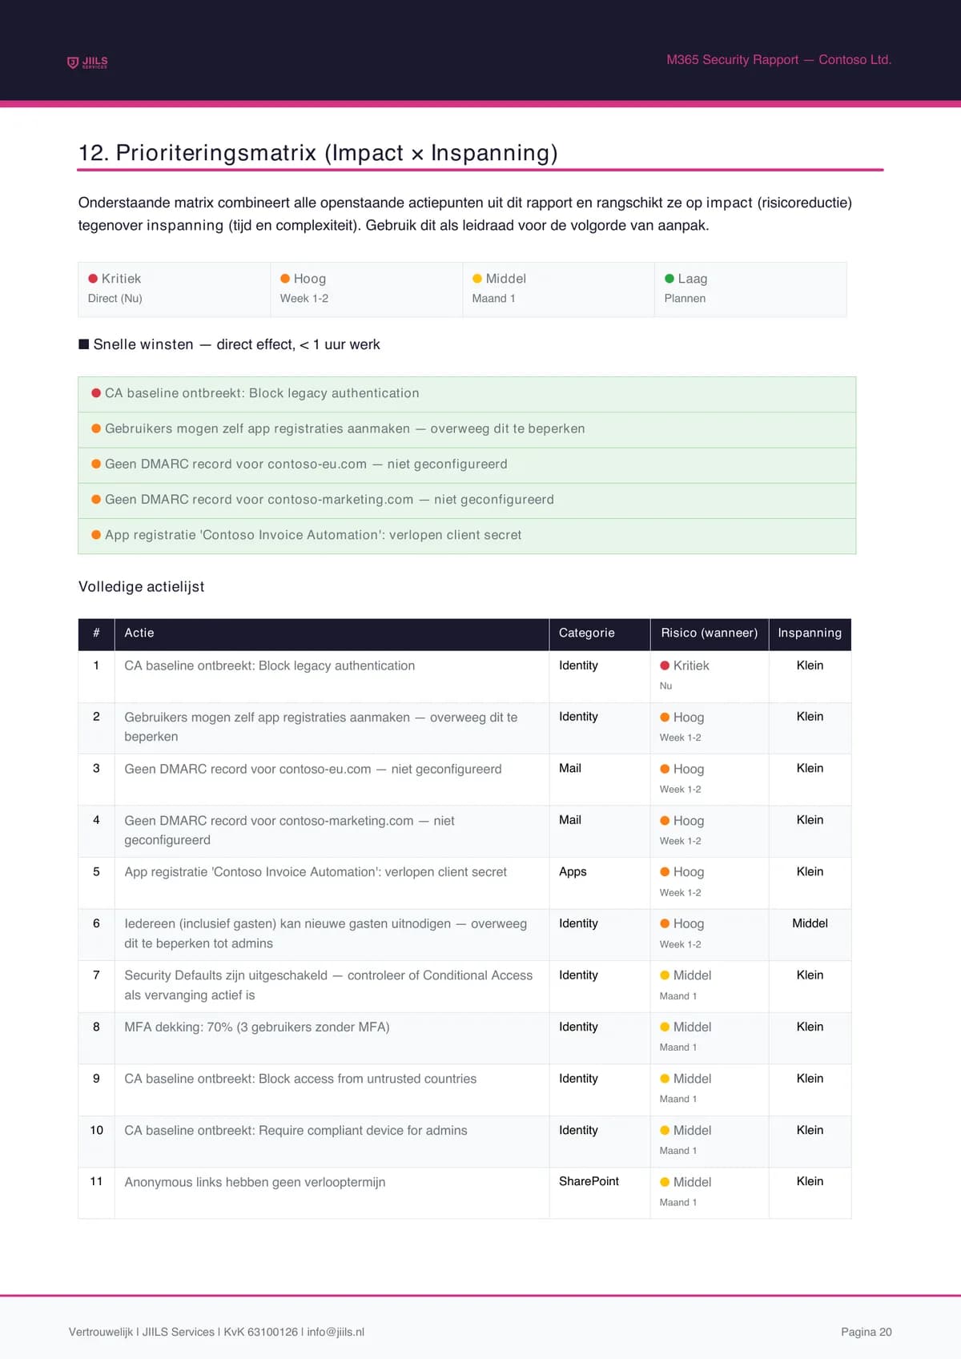Click the orange dot in the Apps row
The height and width of the screenshot is (1359, 961).
pyautogui.click(x=665, y=872)
